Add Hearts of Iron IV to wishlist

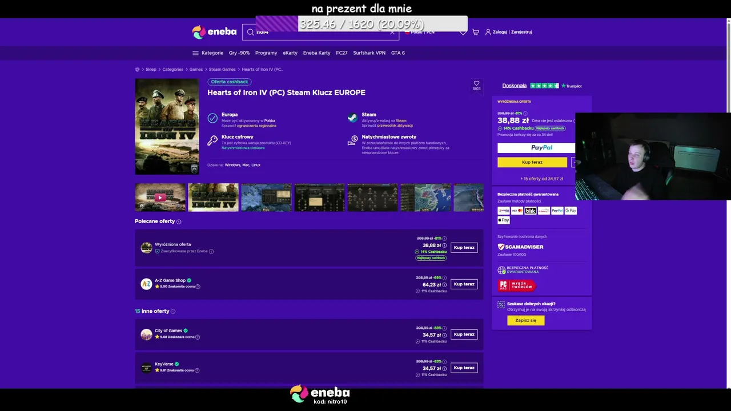(476, 85)
